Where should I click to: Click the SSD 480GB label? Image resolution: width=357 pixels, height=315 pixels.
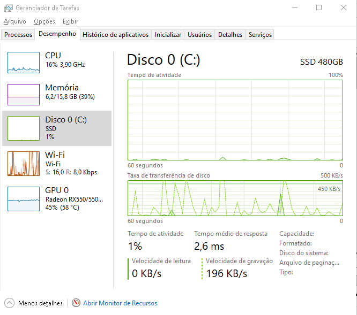(321, 62)
